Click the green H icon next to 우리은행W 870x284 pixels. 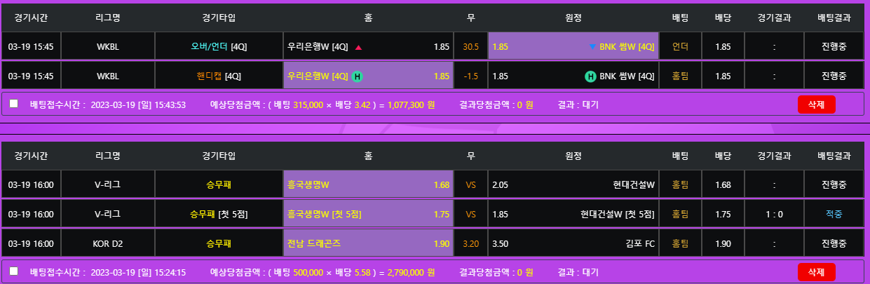[357, 76]
